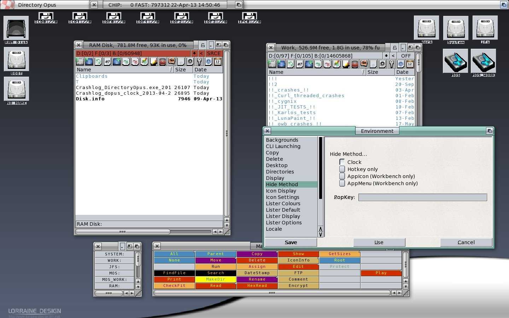Image resolution: width=509 pixels, height=318 pixels.
Task: Click the '#?' pattern icon in Work toolbar
Action: tap(299, 64)
